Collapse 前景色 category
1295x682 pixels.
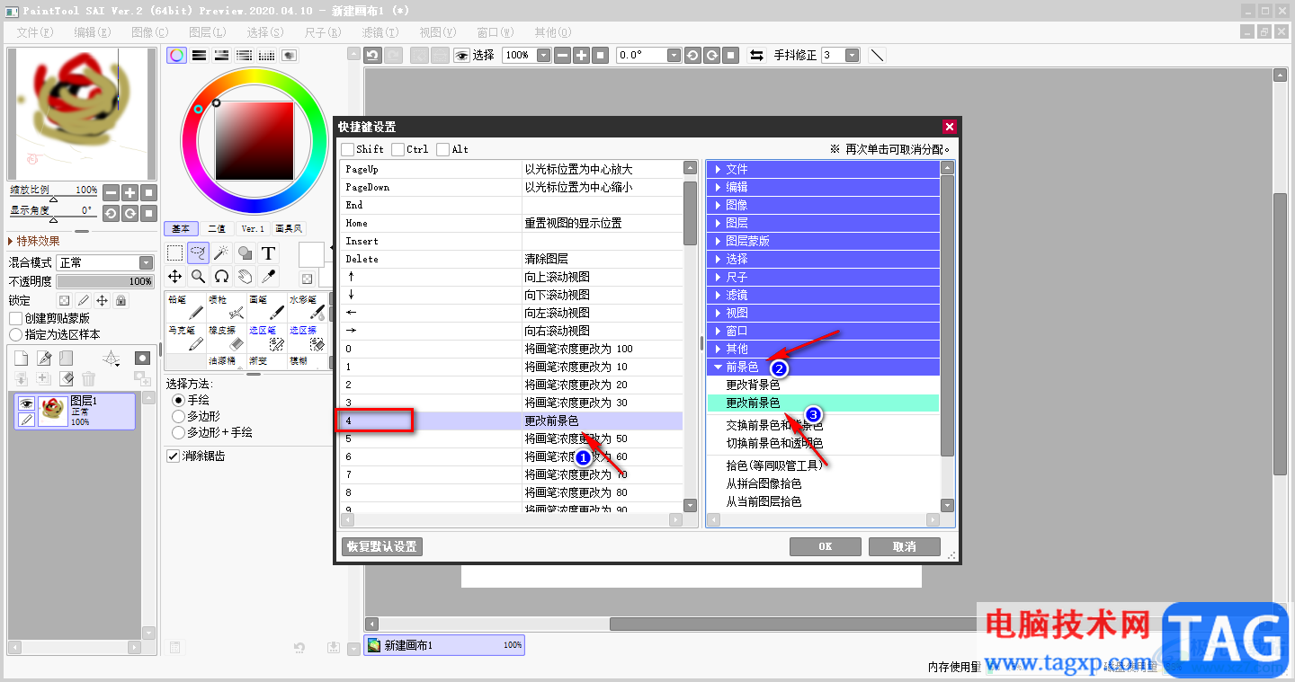[x=823, y=367]
